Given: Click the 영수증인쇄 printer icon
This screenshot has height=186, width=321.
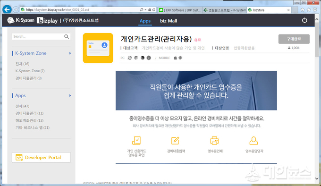Looking at the screenshot, I should [214, 141].
